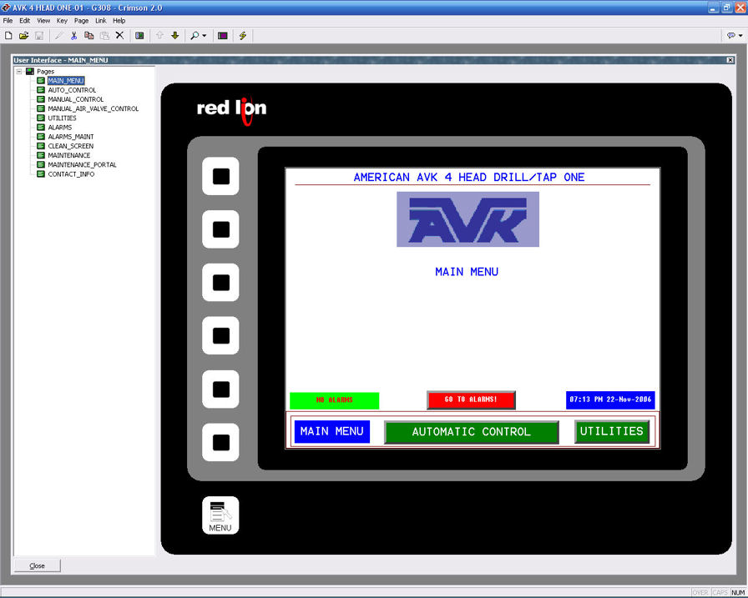Open the AUTO_CONTROL page
This screenshot has width=748, height=598.
(72, 90)
